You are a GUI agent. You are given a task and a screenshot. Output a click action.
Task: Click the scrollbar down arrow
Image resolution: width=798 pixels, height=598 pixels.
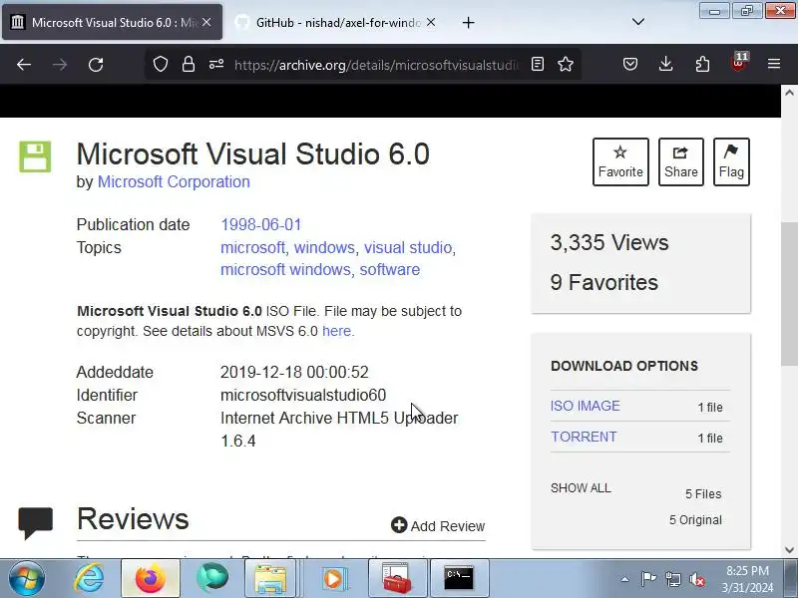coord(789,550)
